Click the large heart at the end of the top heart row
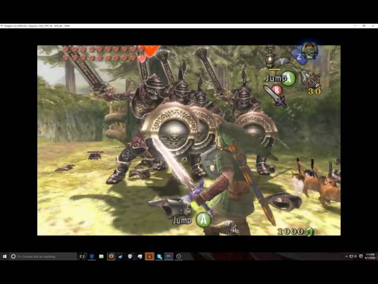 click(151, 50)
